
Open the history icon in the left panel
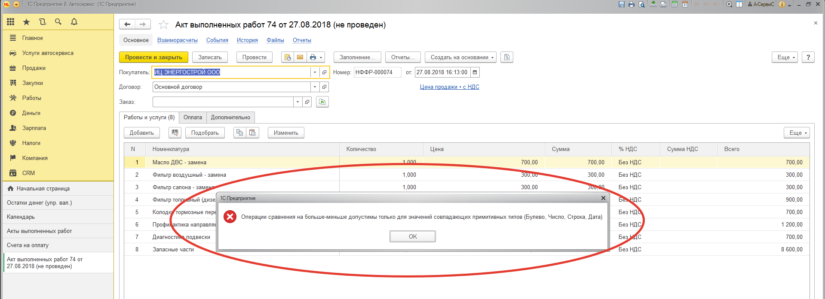42,22
